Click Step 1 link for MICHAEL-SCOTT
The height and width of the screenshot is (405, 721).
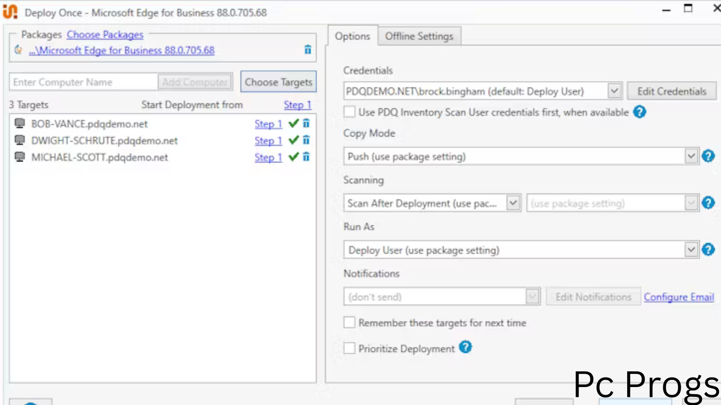point(268,157)
